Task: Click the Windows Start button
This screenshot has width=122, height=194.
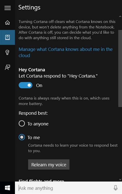Action: pos(7,188)
